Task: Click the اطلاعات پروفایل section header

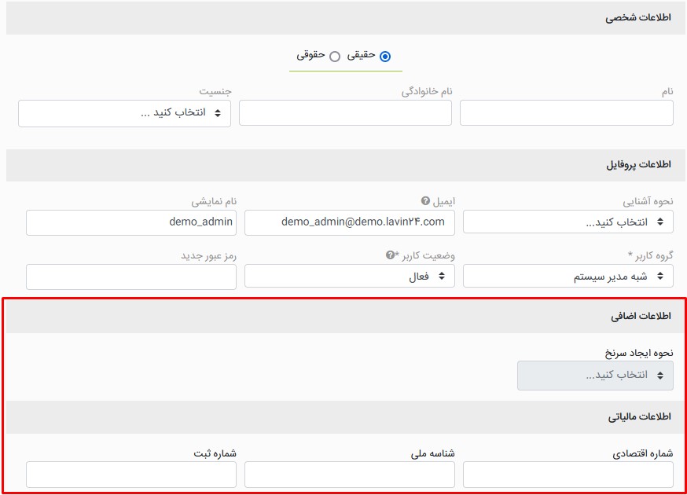Action: 638,165
